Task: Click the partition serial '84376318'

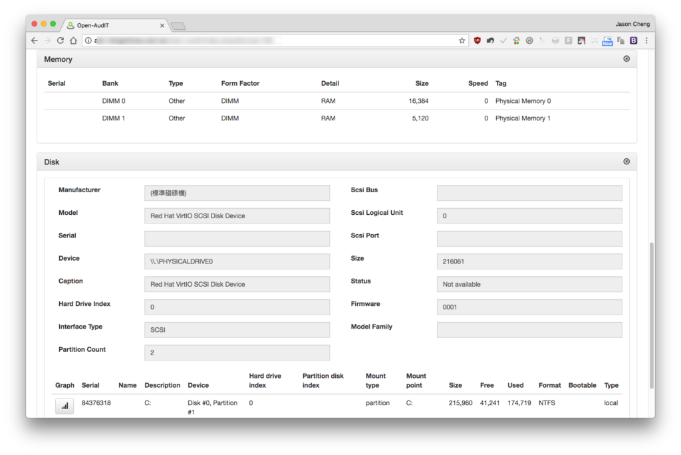Action: (x=96, y=403)
